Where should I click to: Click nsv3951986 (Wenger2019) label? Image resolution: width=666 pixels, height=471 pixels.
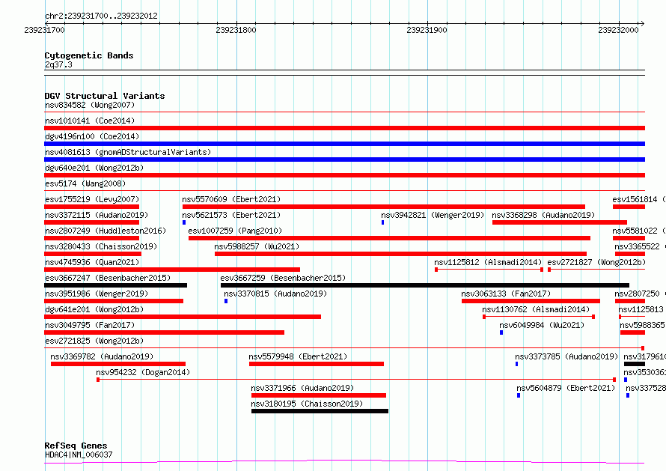[97, 294]
